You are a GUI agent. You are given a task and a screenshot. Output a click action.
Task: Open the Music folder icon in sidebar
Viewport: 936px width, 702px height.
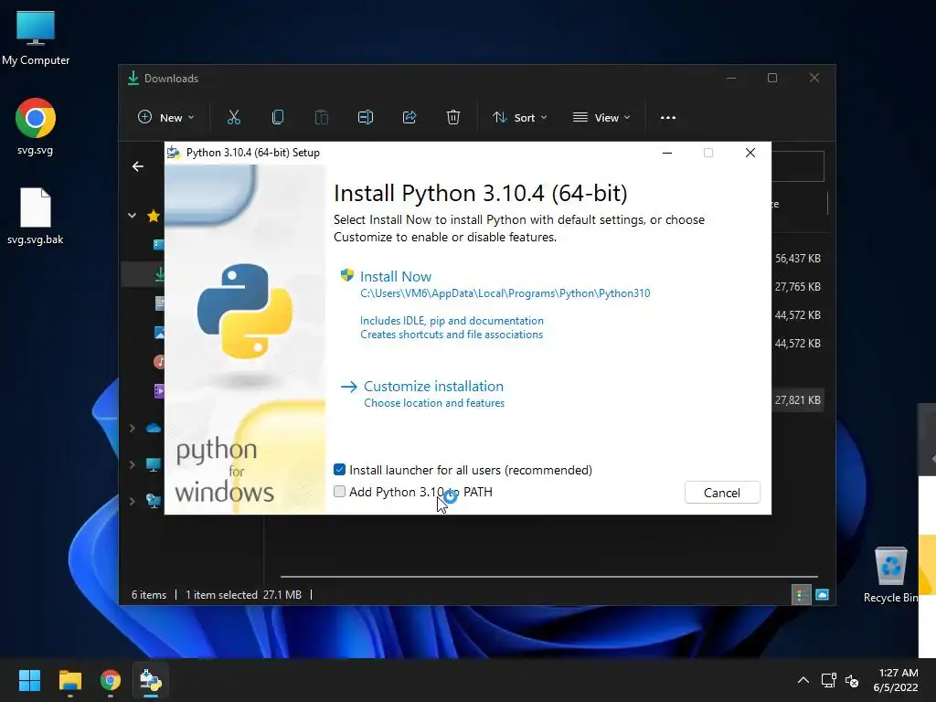(159, 362)
